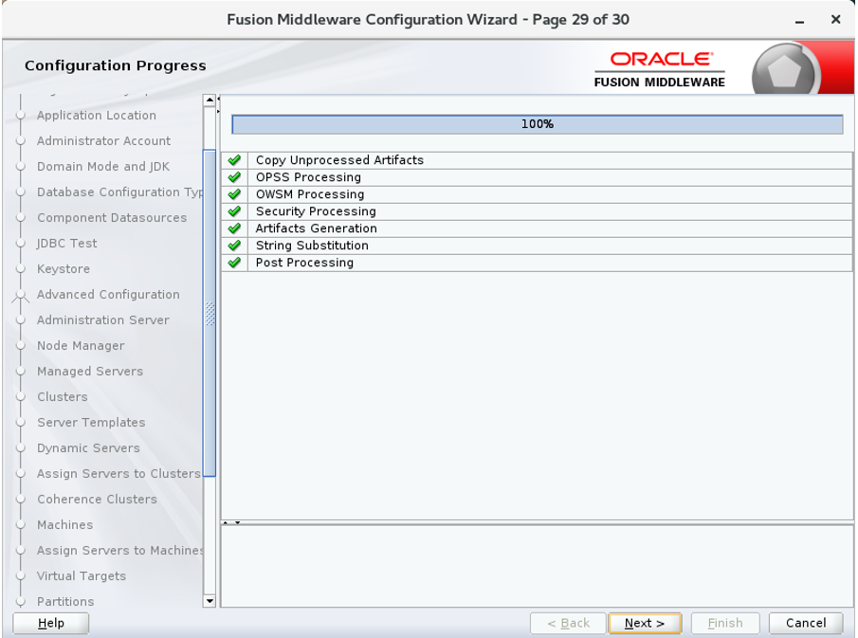Go to Server Templates step
Screen dimensions: 858x638
coord(91,423)
